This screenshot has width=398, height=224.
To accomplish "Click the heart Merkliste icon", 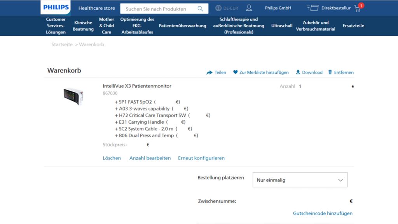I will pos(235,72).
